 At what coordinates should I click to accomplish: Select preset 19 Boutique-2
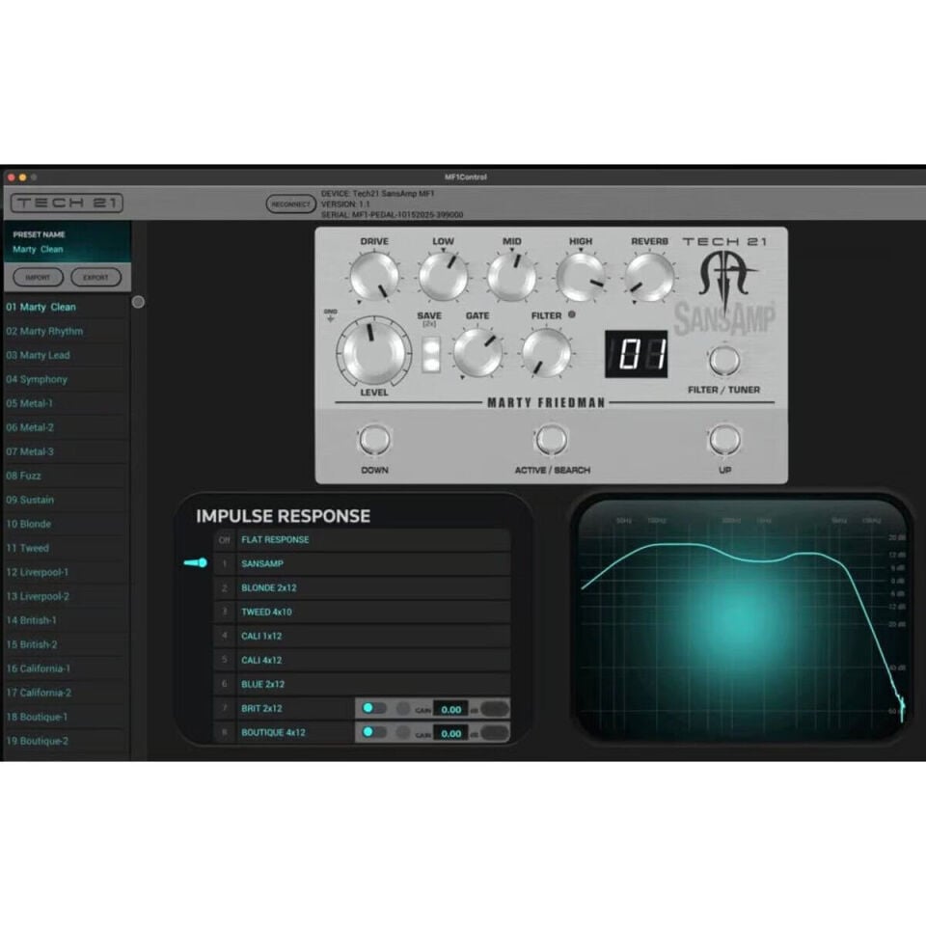(x=66, y=741)
